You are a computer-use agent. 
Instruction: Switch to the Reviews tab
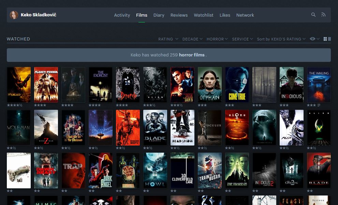click(179, 15)
